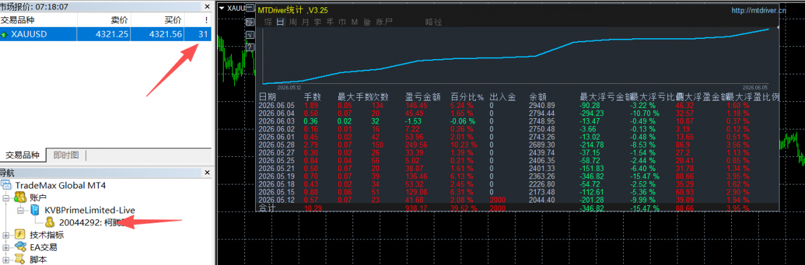Select the 备 tab in MTDriver
This screenshot has height=265, width=805.
tap(367, 22)
